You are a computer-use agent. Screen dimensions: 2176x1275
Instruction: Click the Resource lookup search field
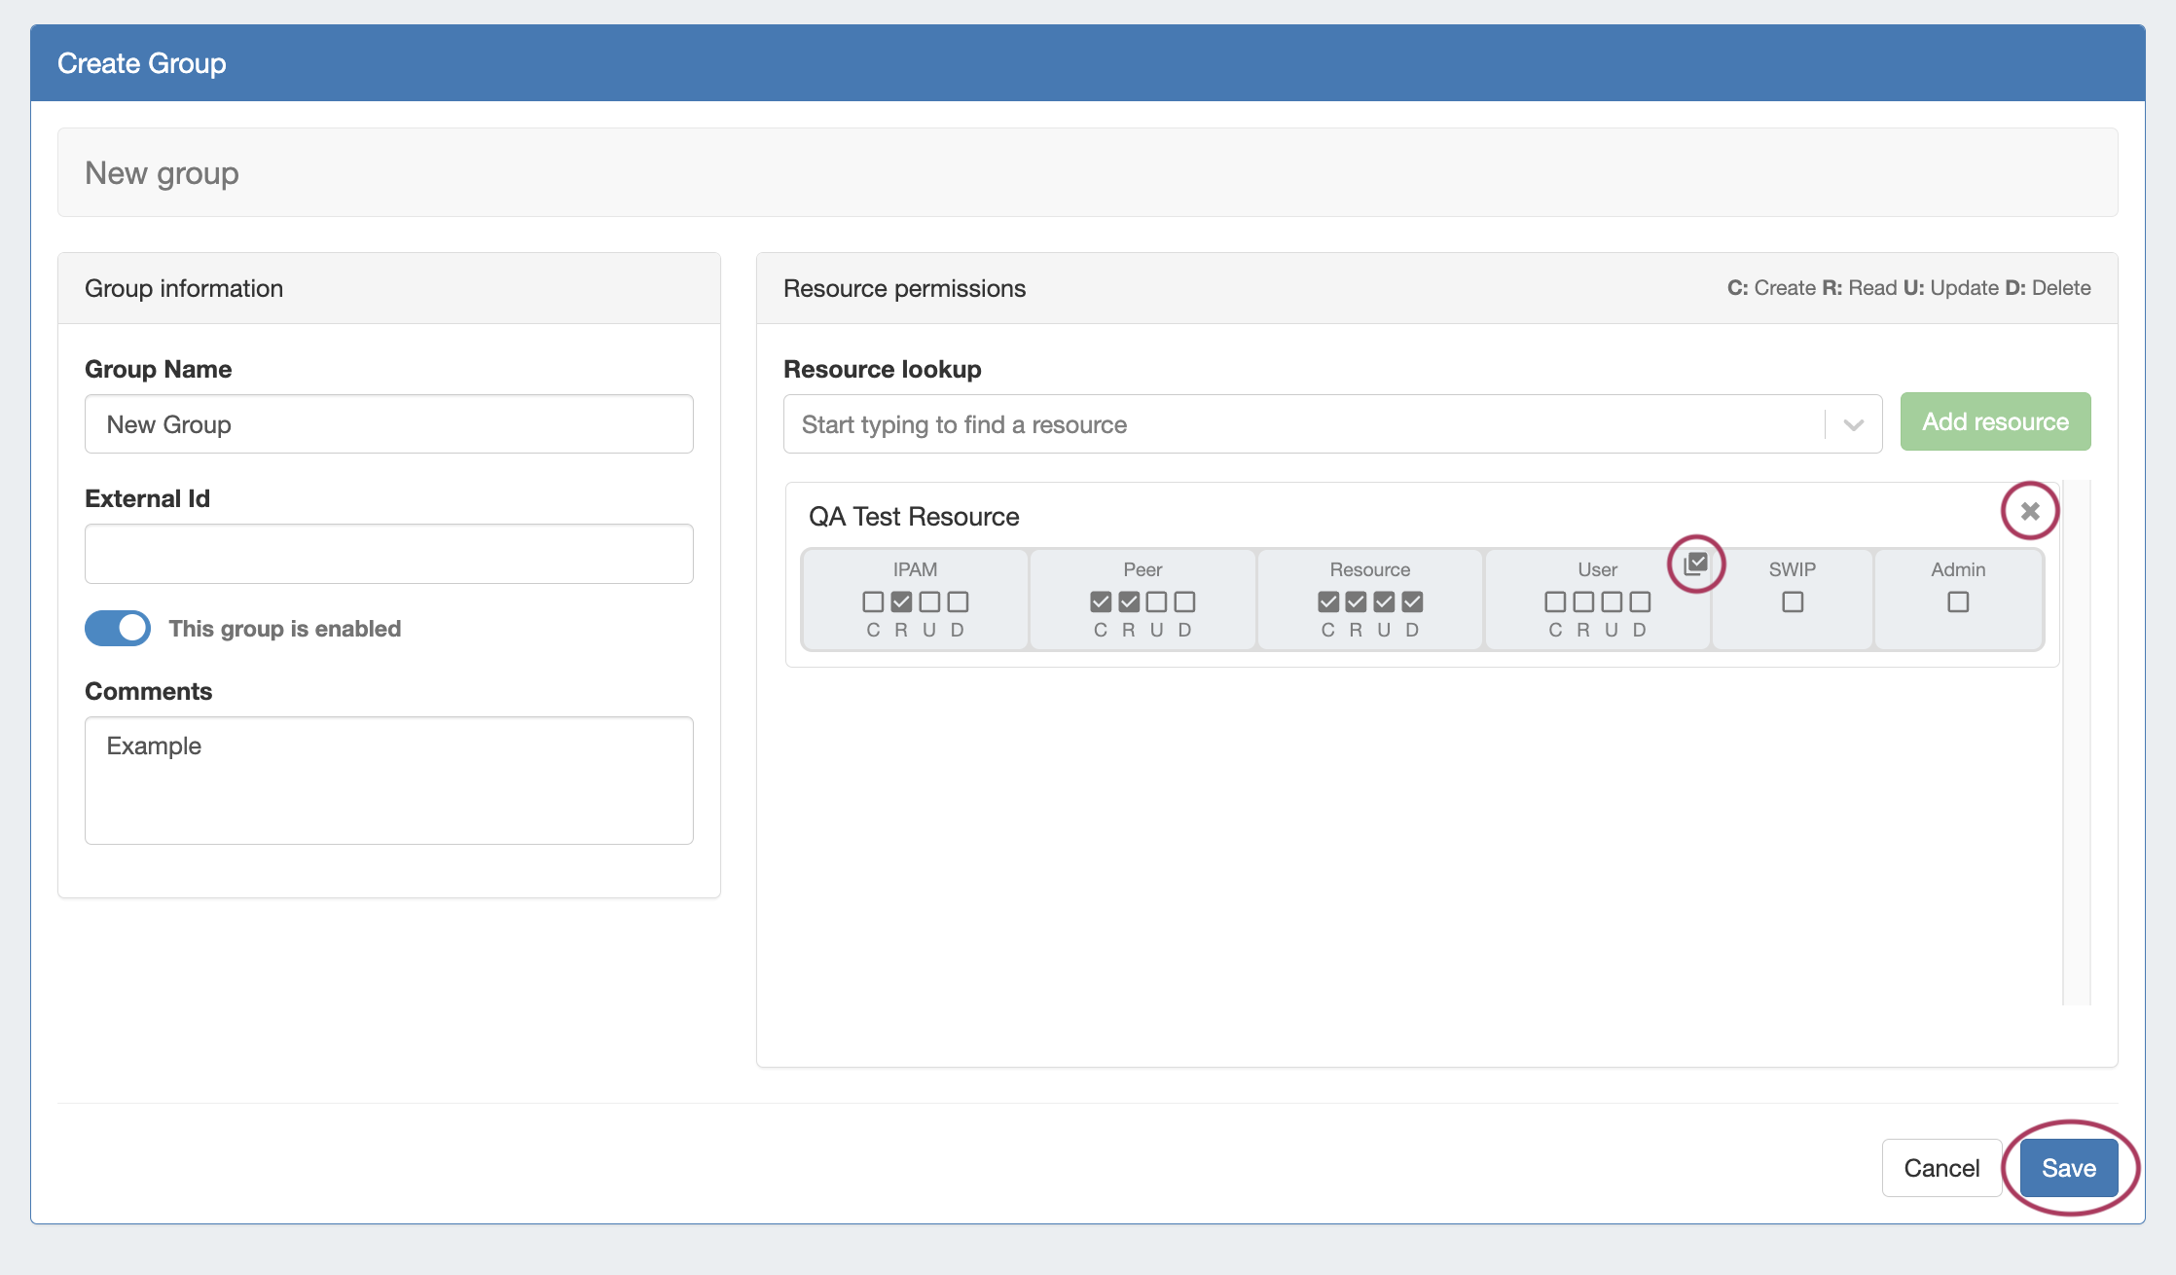pyautogui.click(x=1304, y=425)
